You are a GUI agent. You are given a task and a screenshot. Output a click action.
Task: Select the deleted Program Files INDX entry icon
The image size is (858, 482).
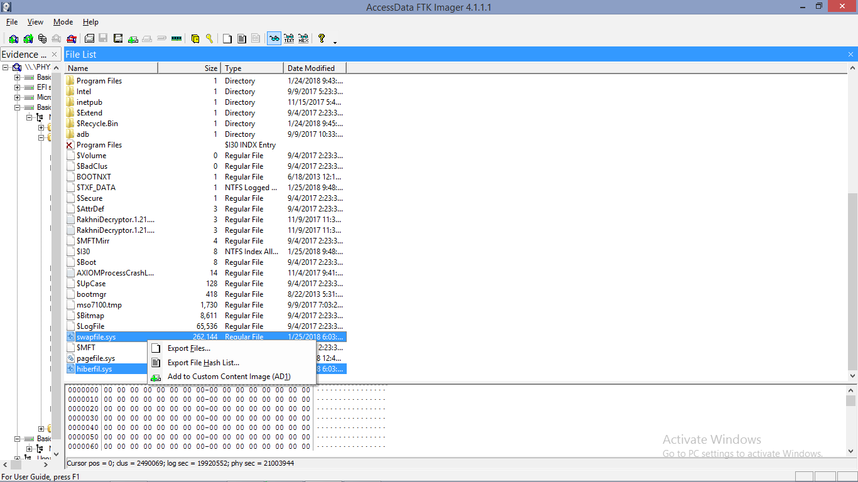tap(70, 145)
